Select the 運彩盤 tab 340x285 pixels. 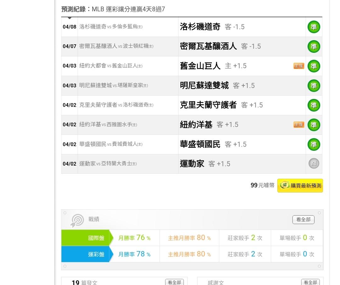point(86,254)
